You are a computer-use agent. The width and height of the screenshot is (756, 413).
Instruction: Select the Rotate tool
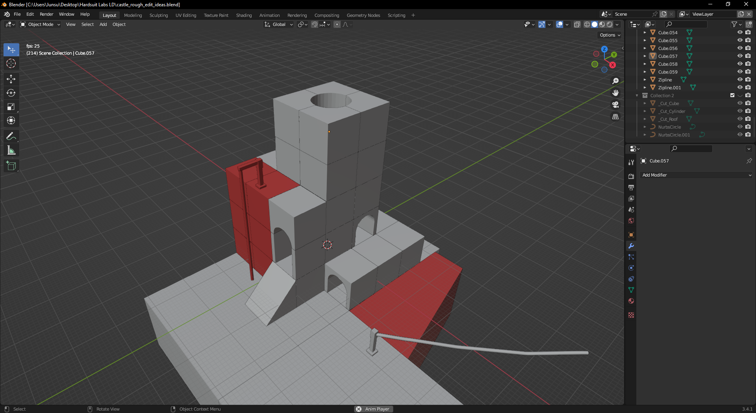(11, 93)
